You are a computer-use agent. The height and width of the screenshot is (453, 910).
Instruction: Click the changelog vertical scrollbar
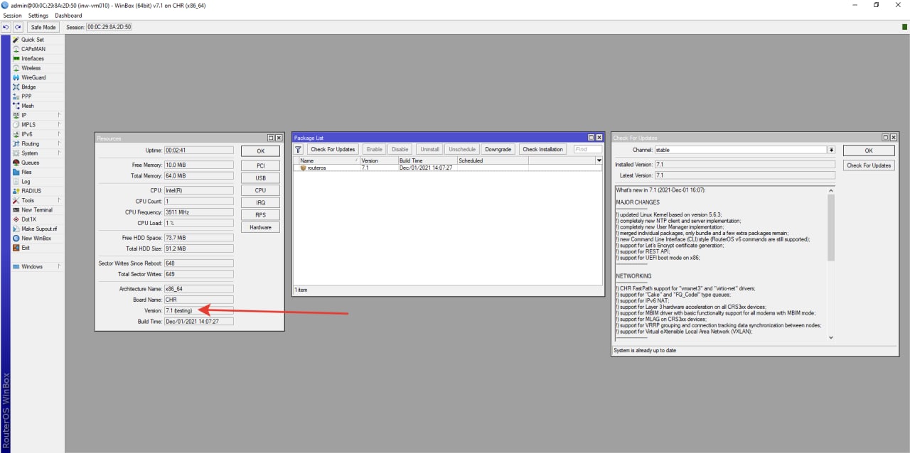(831, 227)
